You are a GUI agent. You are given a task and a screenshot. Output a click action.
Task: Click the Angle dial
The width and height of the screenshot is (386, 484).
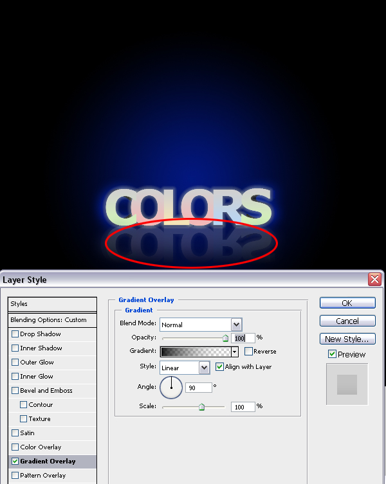pos(171,388)
